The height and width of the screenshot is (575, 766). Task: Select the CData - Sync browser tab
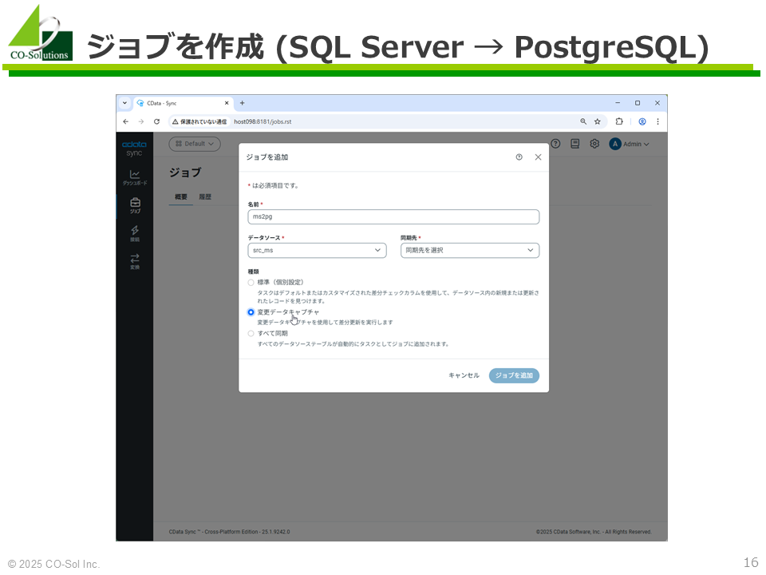click(x=183, y=103)
